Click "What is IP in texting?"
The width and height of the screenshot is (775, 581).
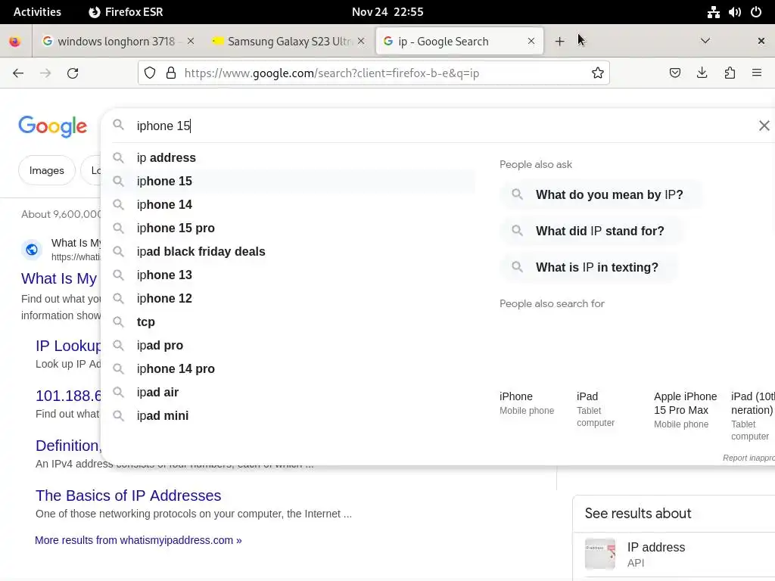point(589,267)
